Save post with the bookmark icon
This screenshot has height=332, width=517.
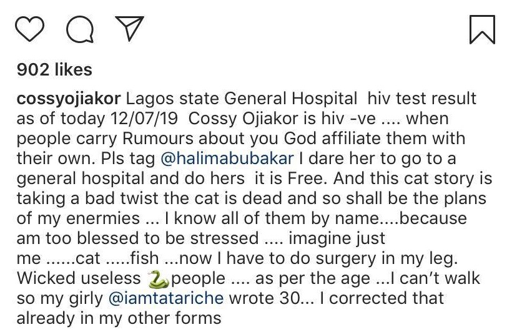(x=482, y=29)
